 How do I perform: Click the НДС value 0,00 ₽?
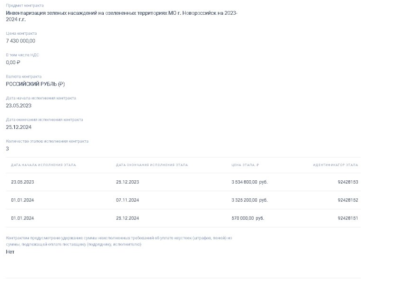13,62
